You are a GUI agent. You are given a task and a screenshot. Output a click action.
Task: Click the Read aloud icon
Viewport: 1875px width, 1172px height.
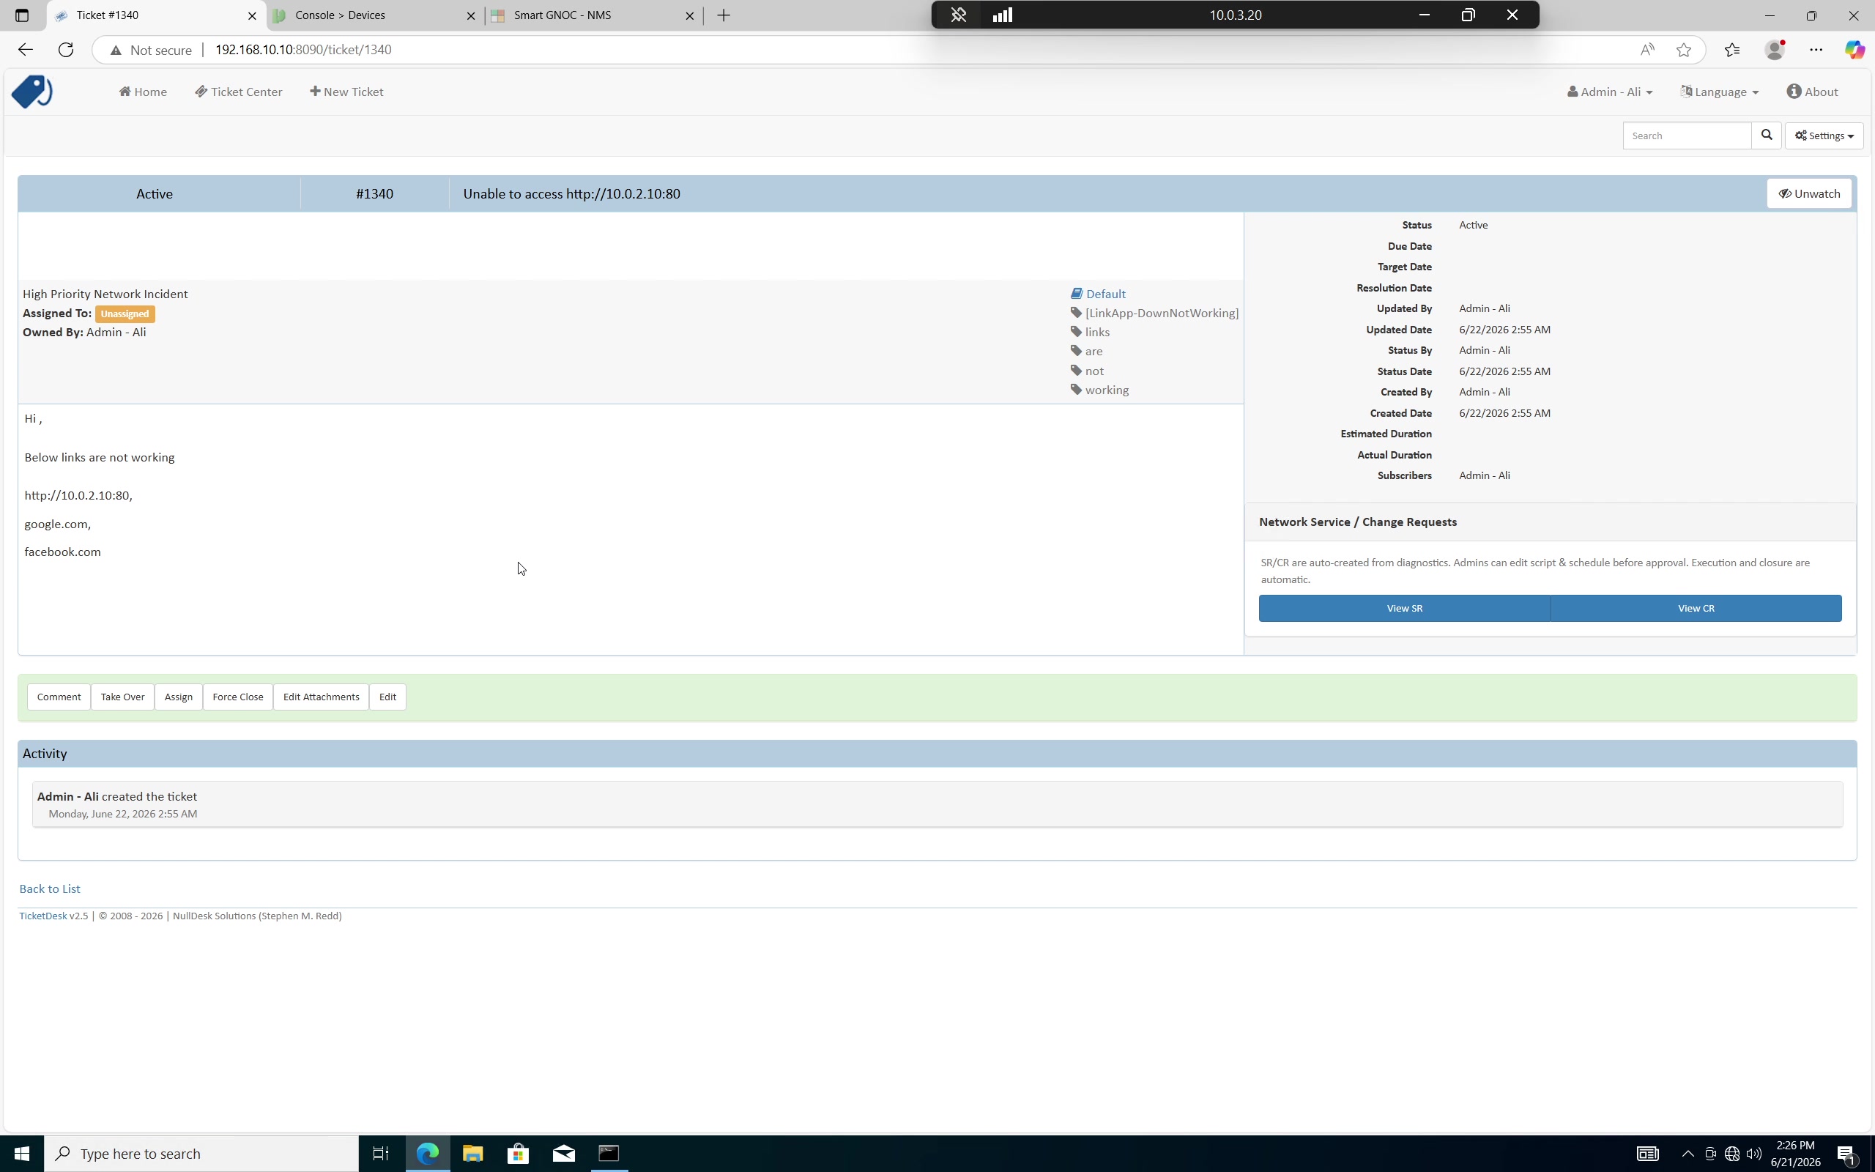pos(1647,50)
